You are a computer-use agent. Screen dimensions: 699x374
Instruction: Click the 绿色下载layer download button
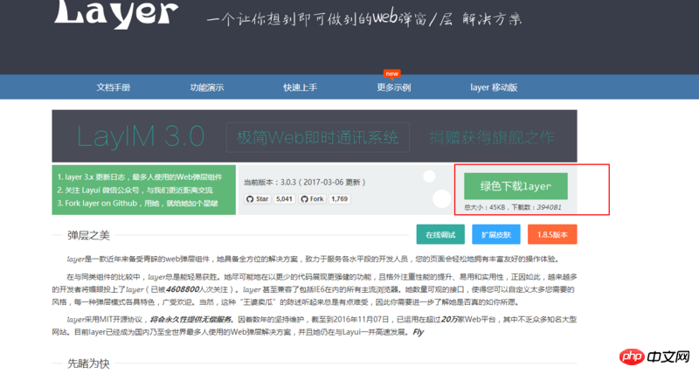(x=516, y=186)
